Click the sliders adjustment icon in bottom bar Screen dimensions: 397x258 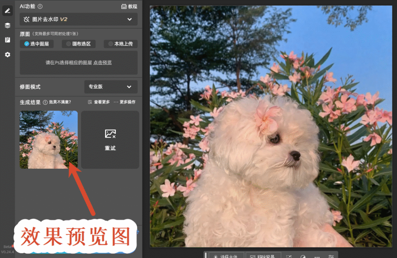coord(331,256)
